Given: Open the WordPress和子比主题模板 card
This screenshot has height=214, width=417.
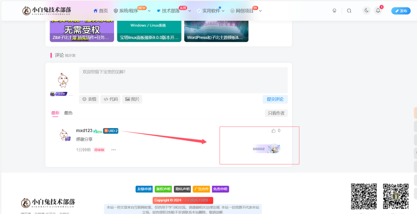Looking at the screenshot, I should (216, 31).
